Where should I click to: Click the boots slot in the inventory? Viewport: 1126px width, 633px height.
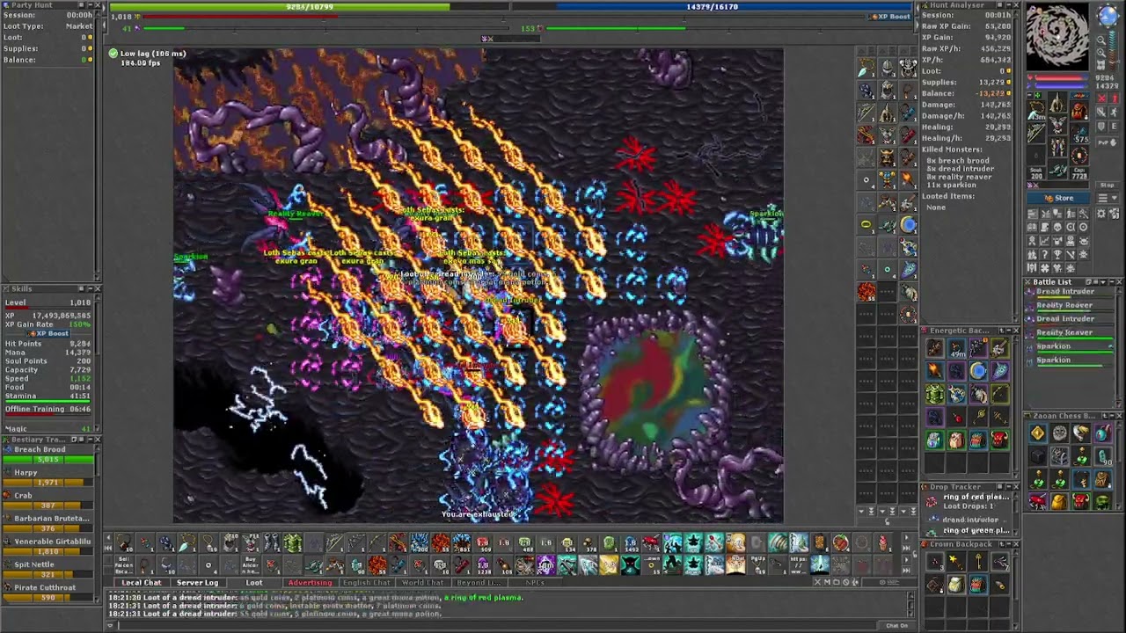click(1057, 169)
